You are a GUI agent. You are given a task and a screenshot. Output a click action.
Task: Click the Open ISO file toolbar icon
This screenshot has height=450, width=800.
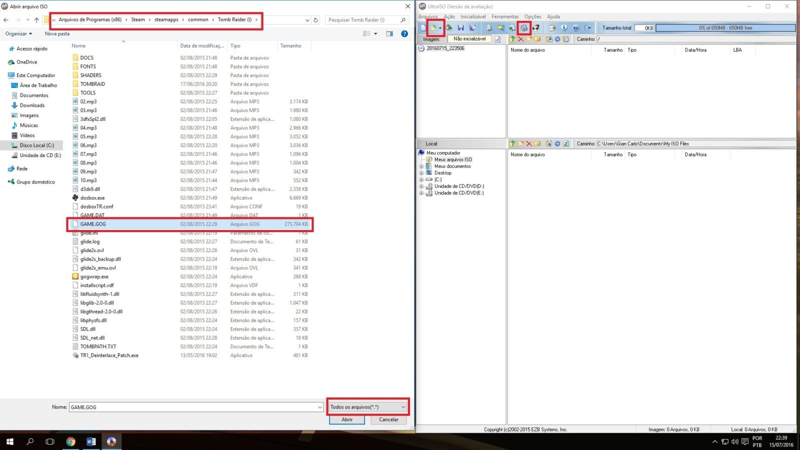(x=433, y=28)
